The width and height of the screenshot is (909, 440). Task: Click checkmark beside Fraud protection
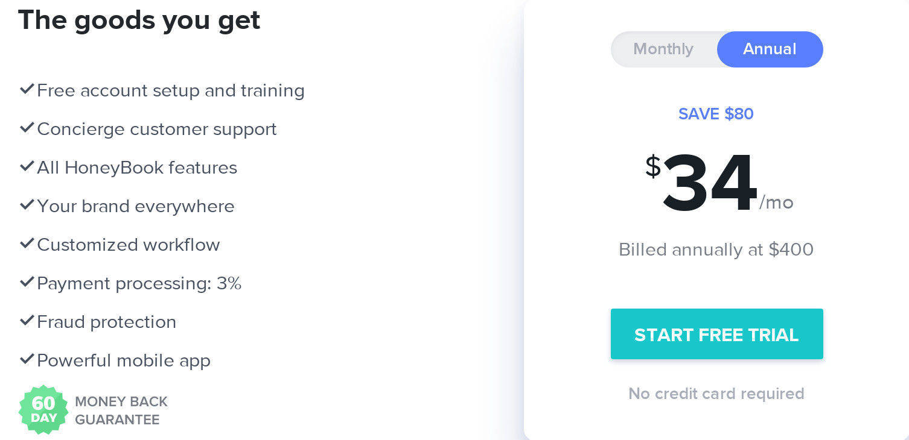27,321
